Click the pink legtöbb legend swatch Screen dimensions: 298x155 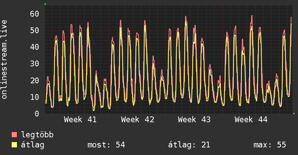coord(14,134)
